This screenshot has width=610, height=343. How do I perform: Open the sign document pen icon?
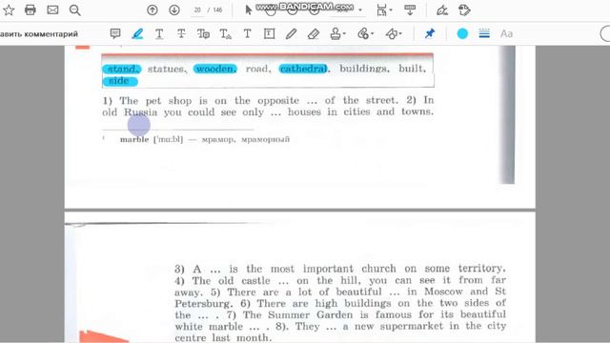click(442, 10)
